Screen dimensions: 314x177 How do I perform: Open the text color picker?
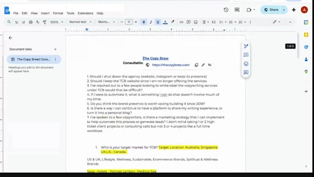click(165, 22)
